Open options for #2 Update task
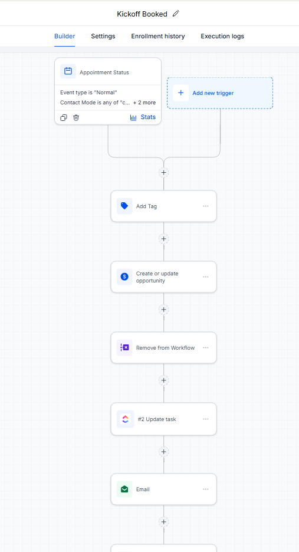Viewport: 299px width, 552px height. [206, 419]
